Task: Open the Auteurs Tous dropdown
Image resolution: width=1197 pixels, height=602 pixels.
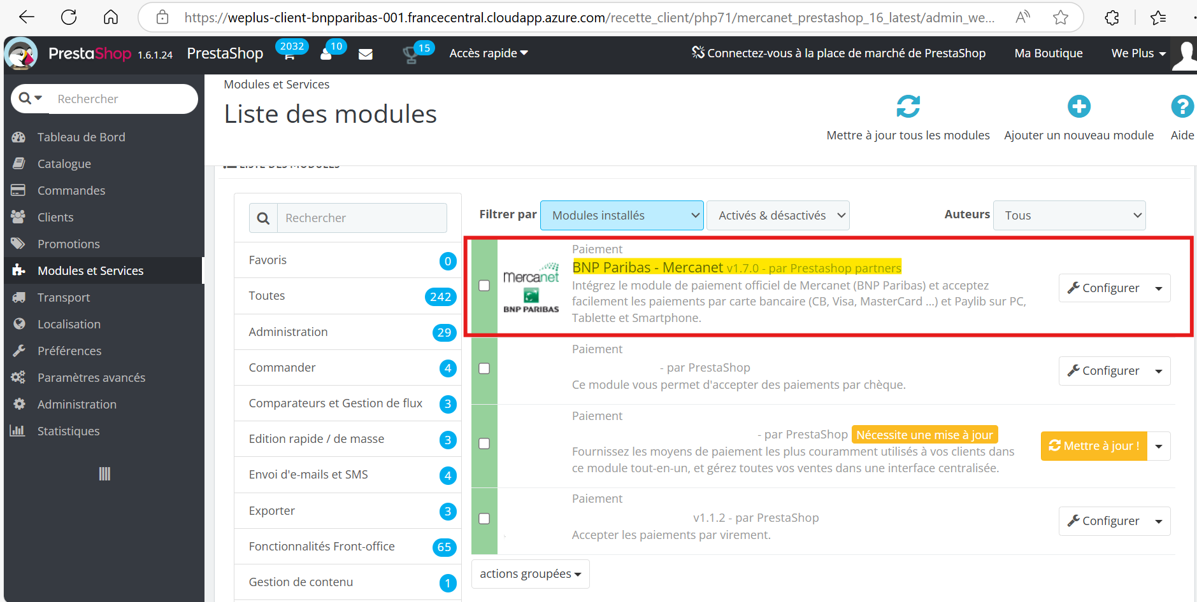Action: [1070, 216]
